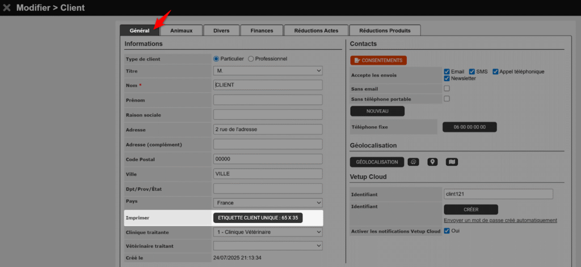Open the Consentements button with edit icon
581x267 pixels.
(378, 60)
